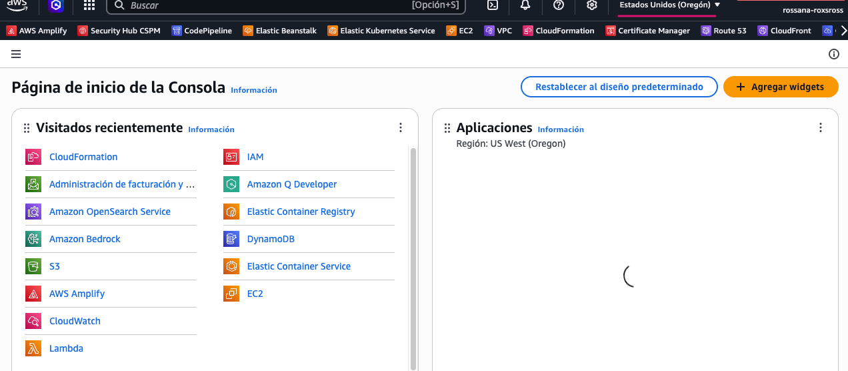Click the S3 bucket icon

point(33,266)
